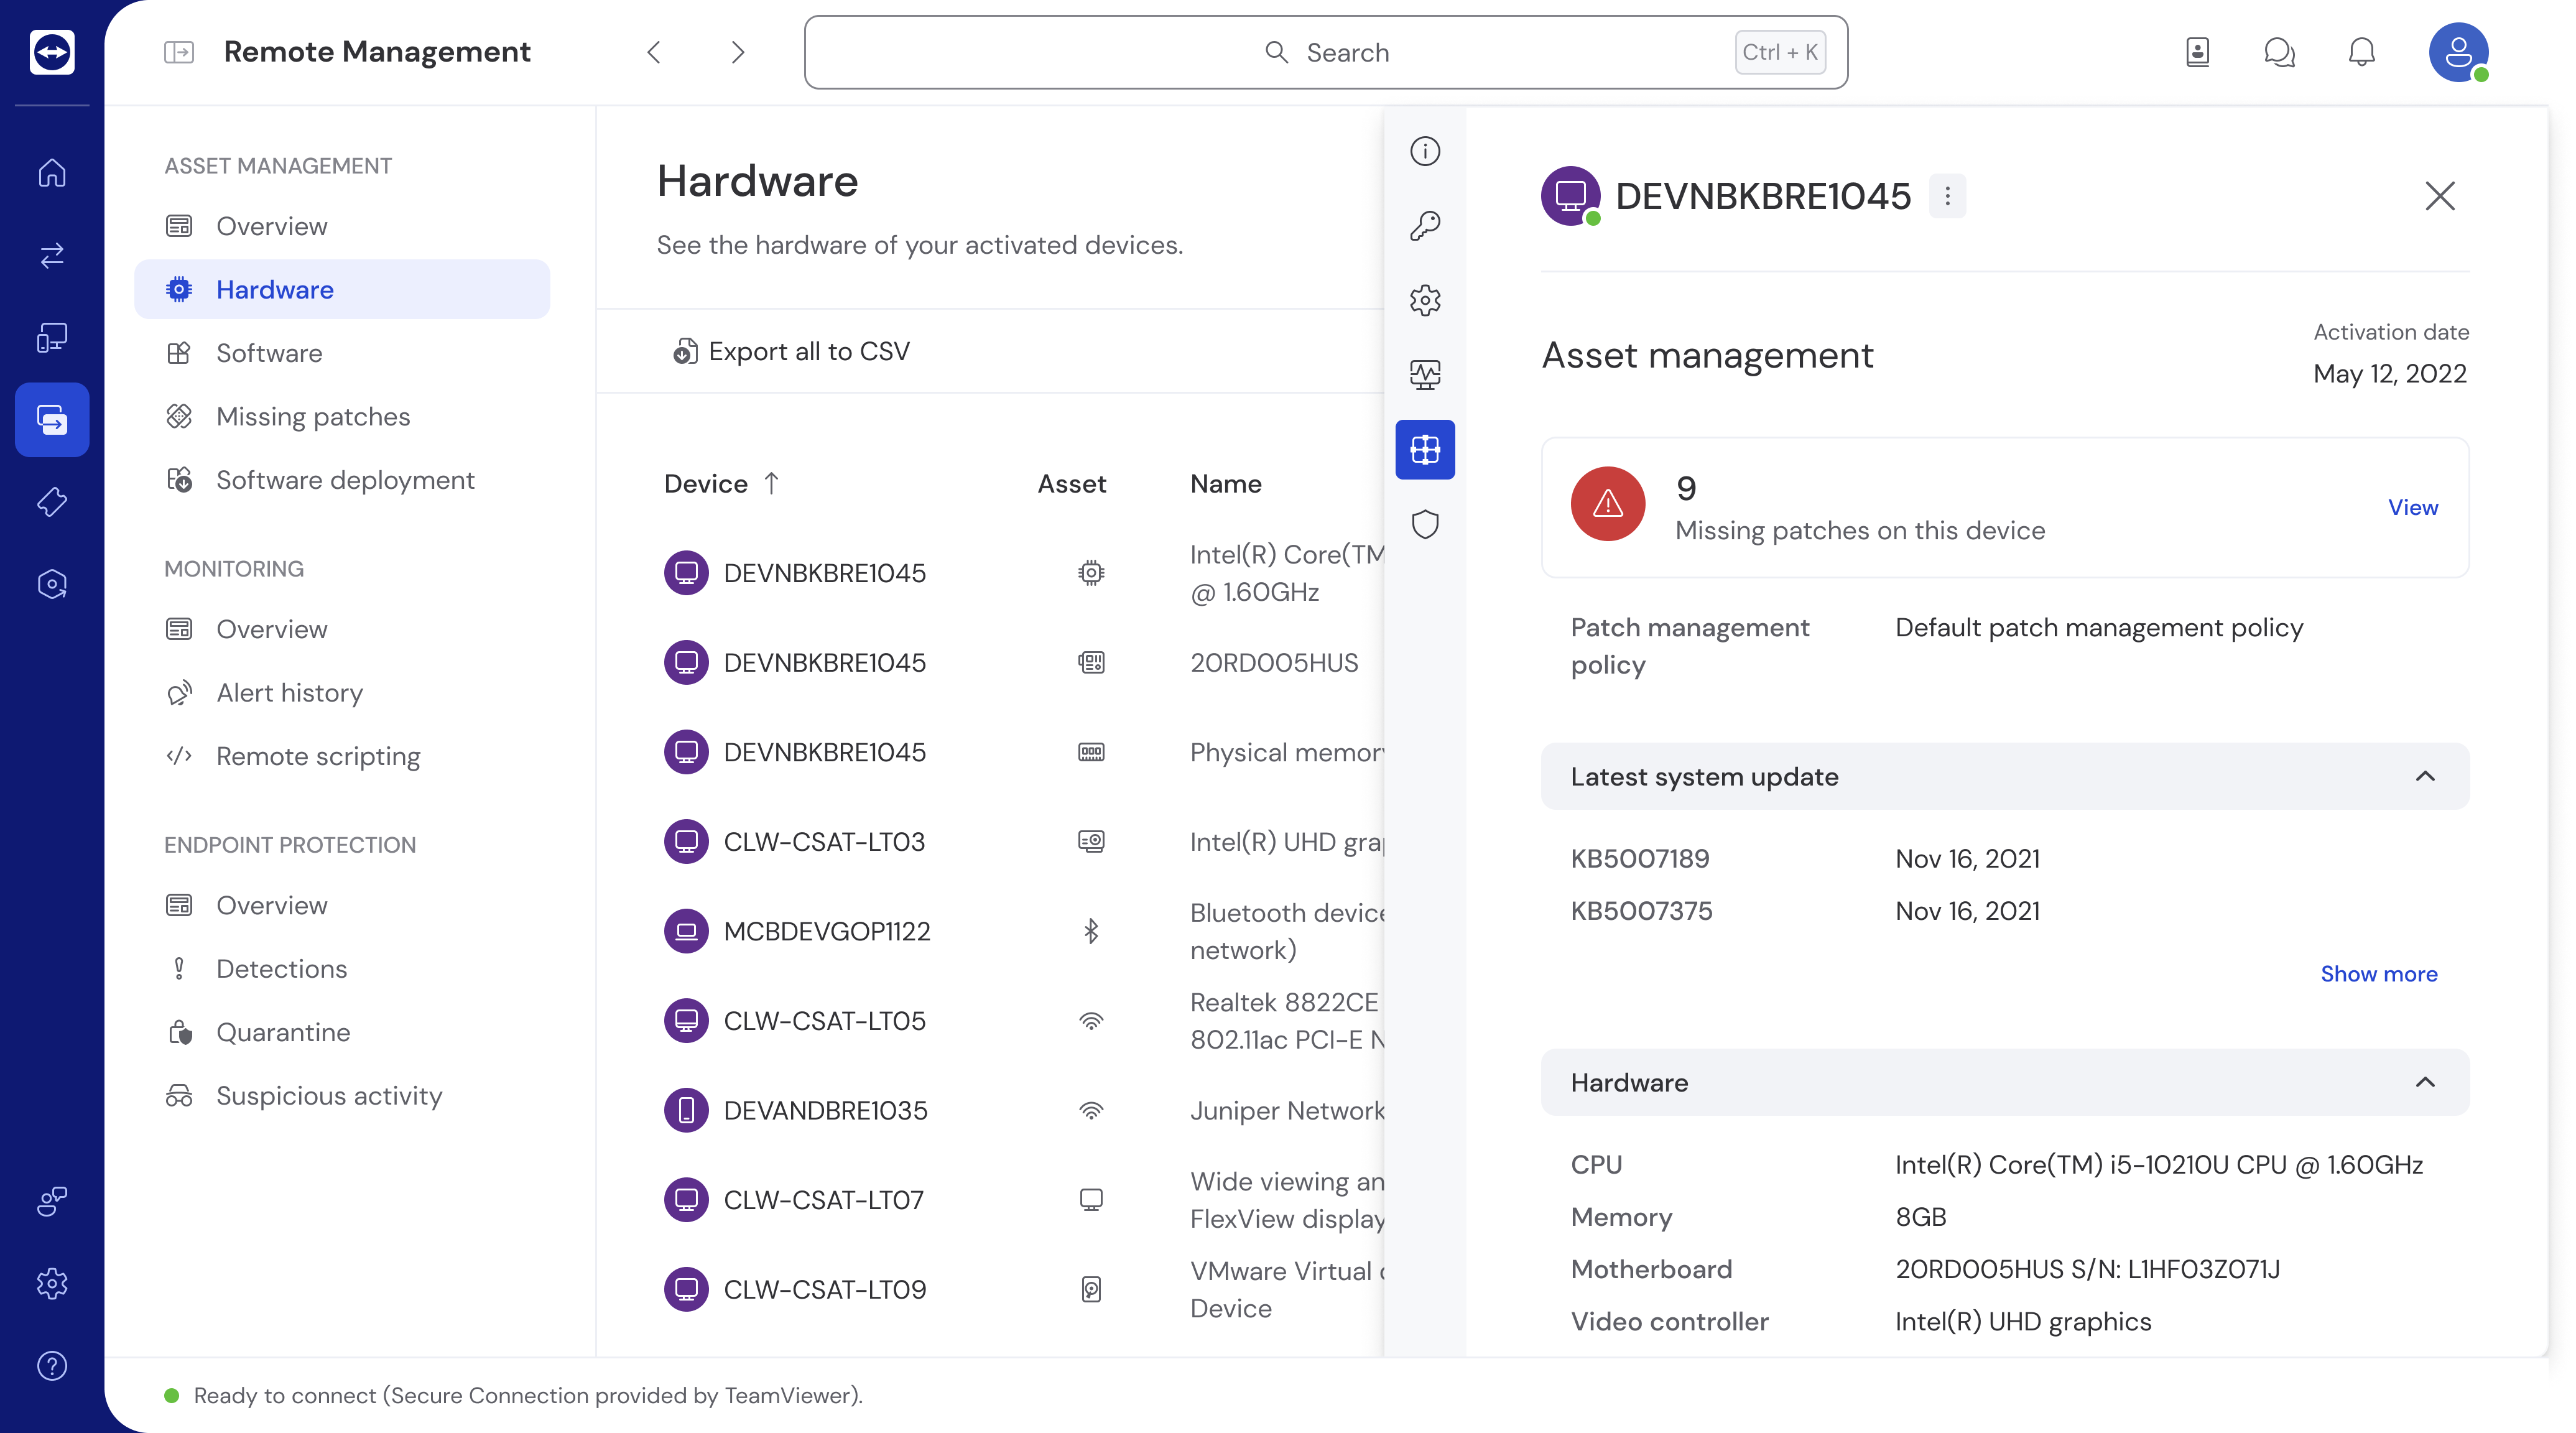This screenshot has width=2576, height=1433.
Task: Select Software in Asset Management menu
Action: tap(268, 352)
